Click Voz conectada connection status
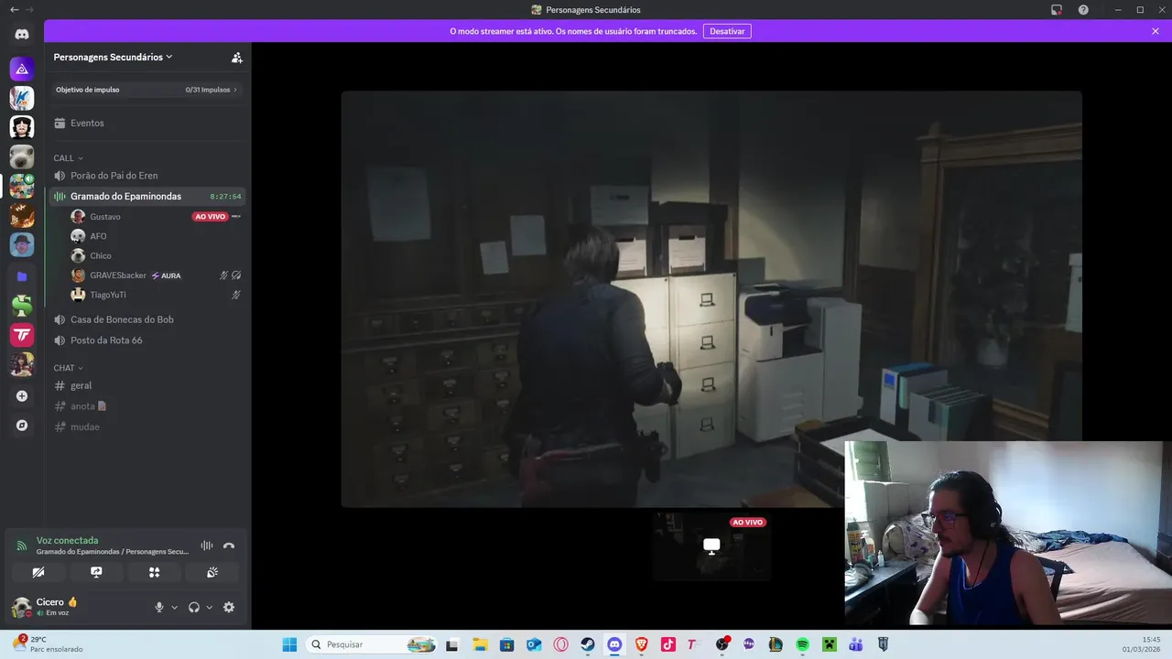 (x=67, y=540)
